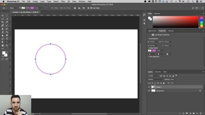Hide the Background layer
This screenshot has width=205, height=115.
click(x=149, y=91)
